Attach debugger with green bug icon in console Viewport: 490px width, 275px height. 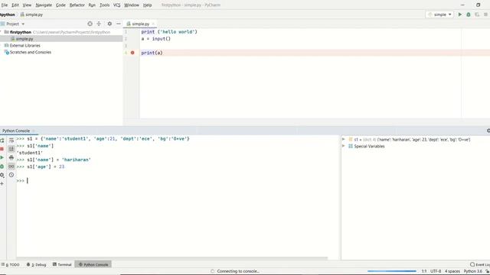(x=2, y=167)
